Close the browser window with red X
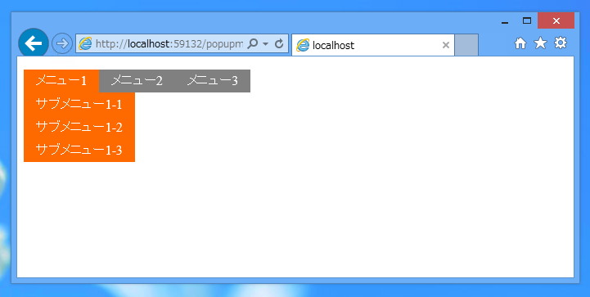Image resolution: width=590 pixels, height=297 pixels. tap(556, 20)
